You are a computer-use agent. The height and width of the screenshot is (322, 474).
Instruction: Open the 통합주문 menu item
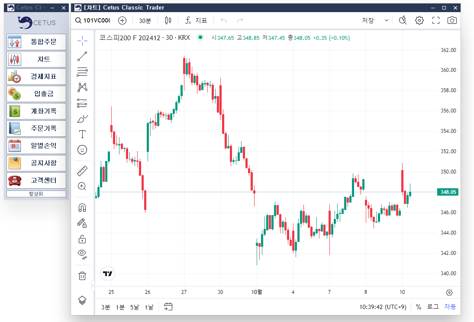[x=36, y=42]
